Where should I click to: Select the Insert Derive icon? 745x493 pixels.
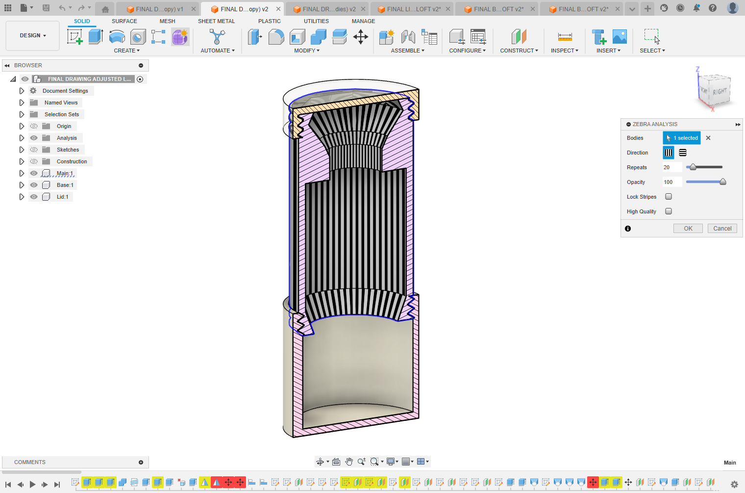(x=598, y=37)
